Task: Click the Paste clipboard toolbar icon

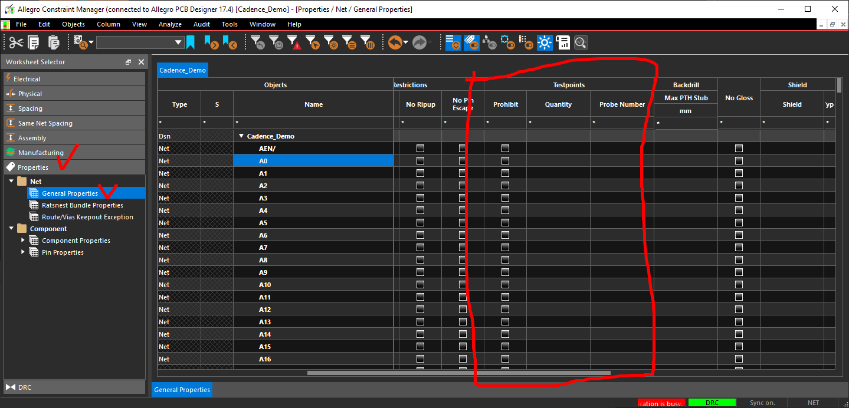Action: click(54, 42)
